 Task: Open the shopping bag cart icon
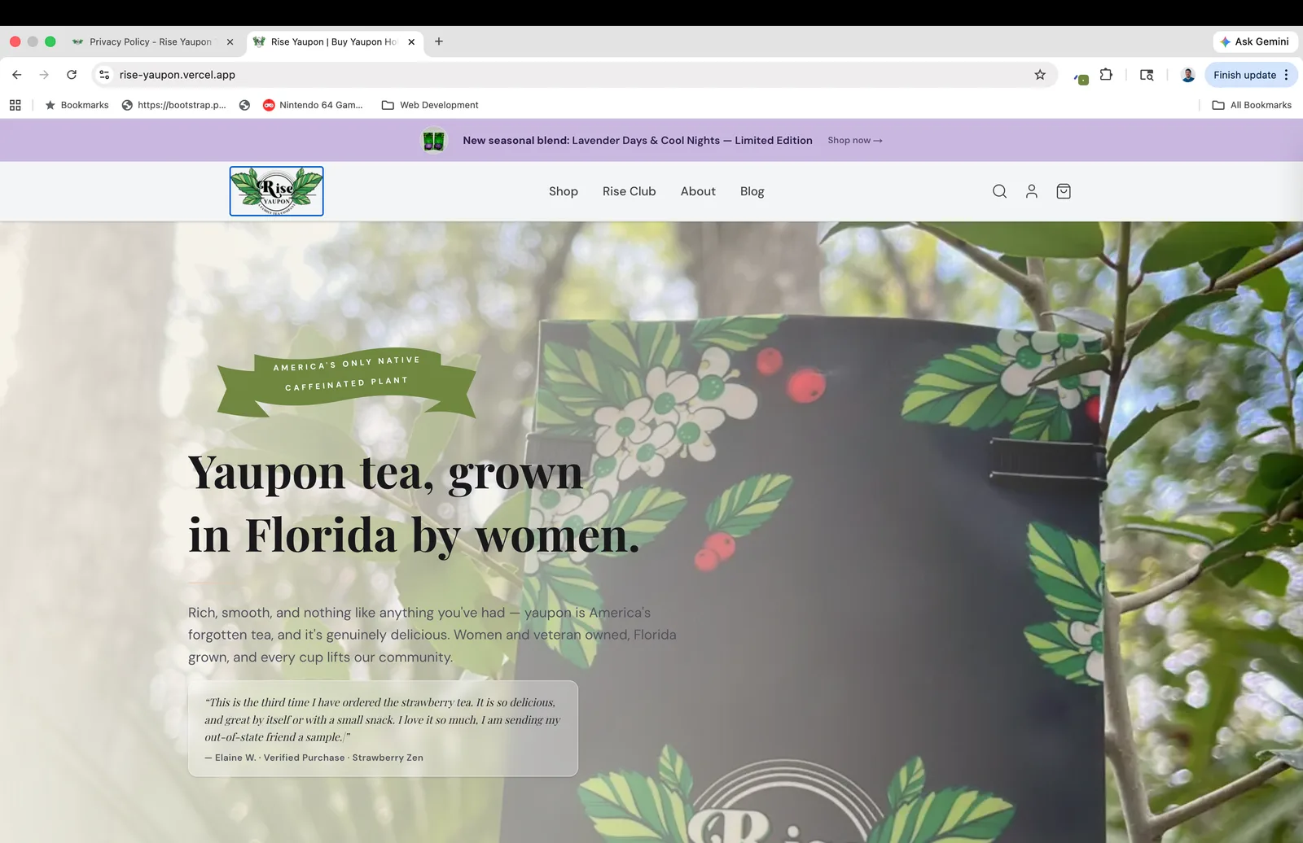point(1064,191)
